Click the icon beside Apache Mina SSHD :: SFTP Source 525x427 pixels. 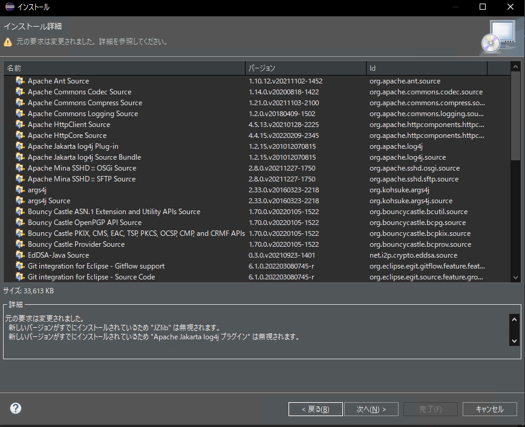21,178
